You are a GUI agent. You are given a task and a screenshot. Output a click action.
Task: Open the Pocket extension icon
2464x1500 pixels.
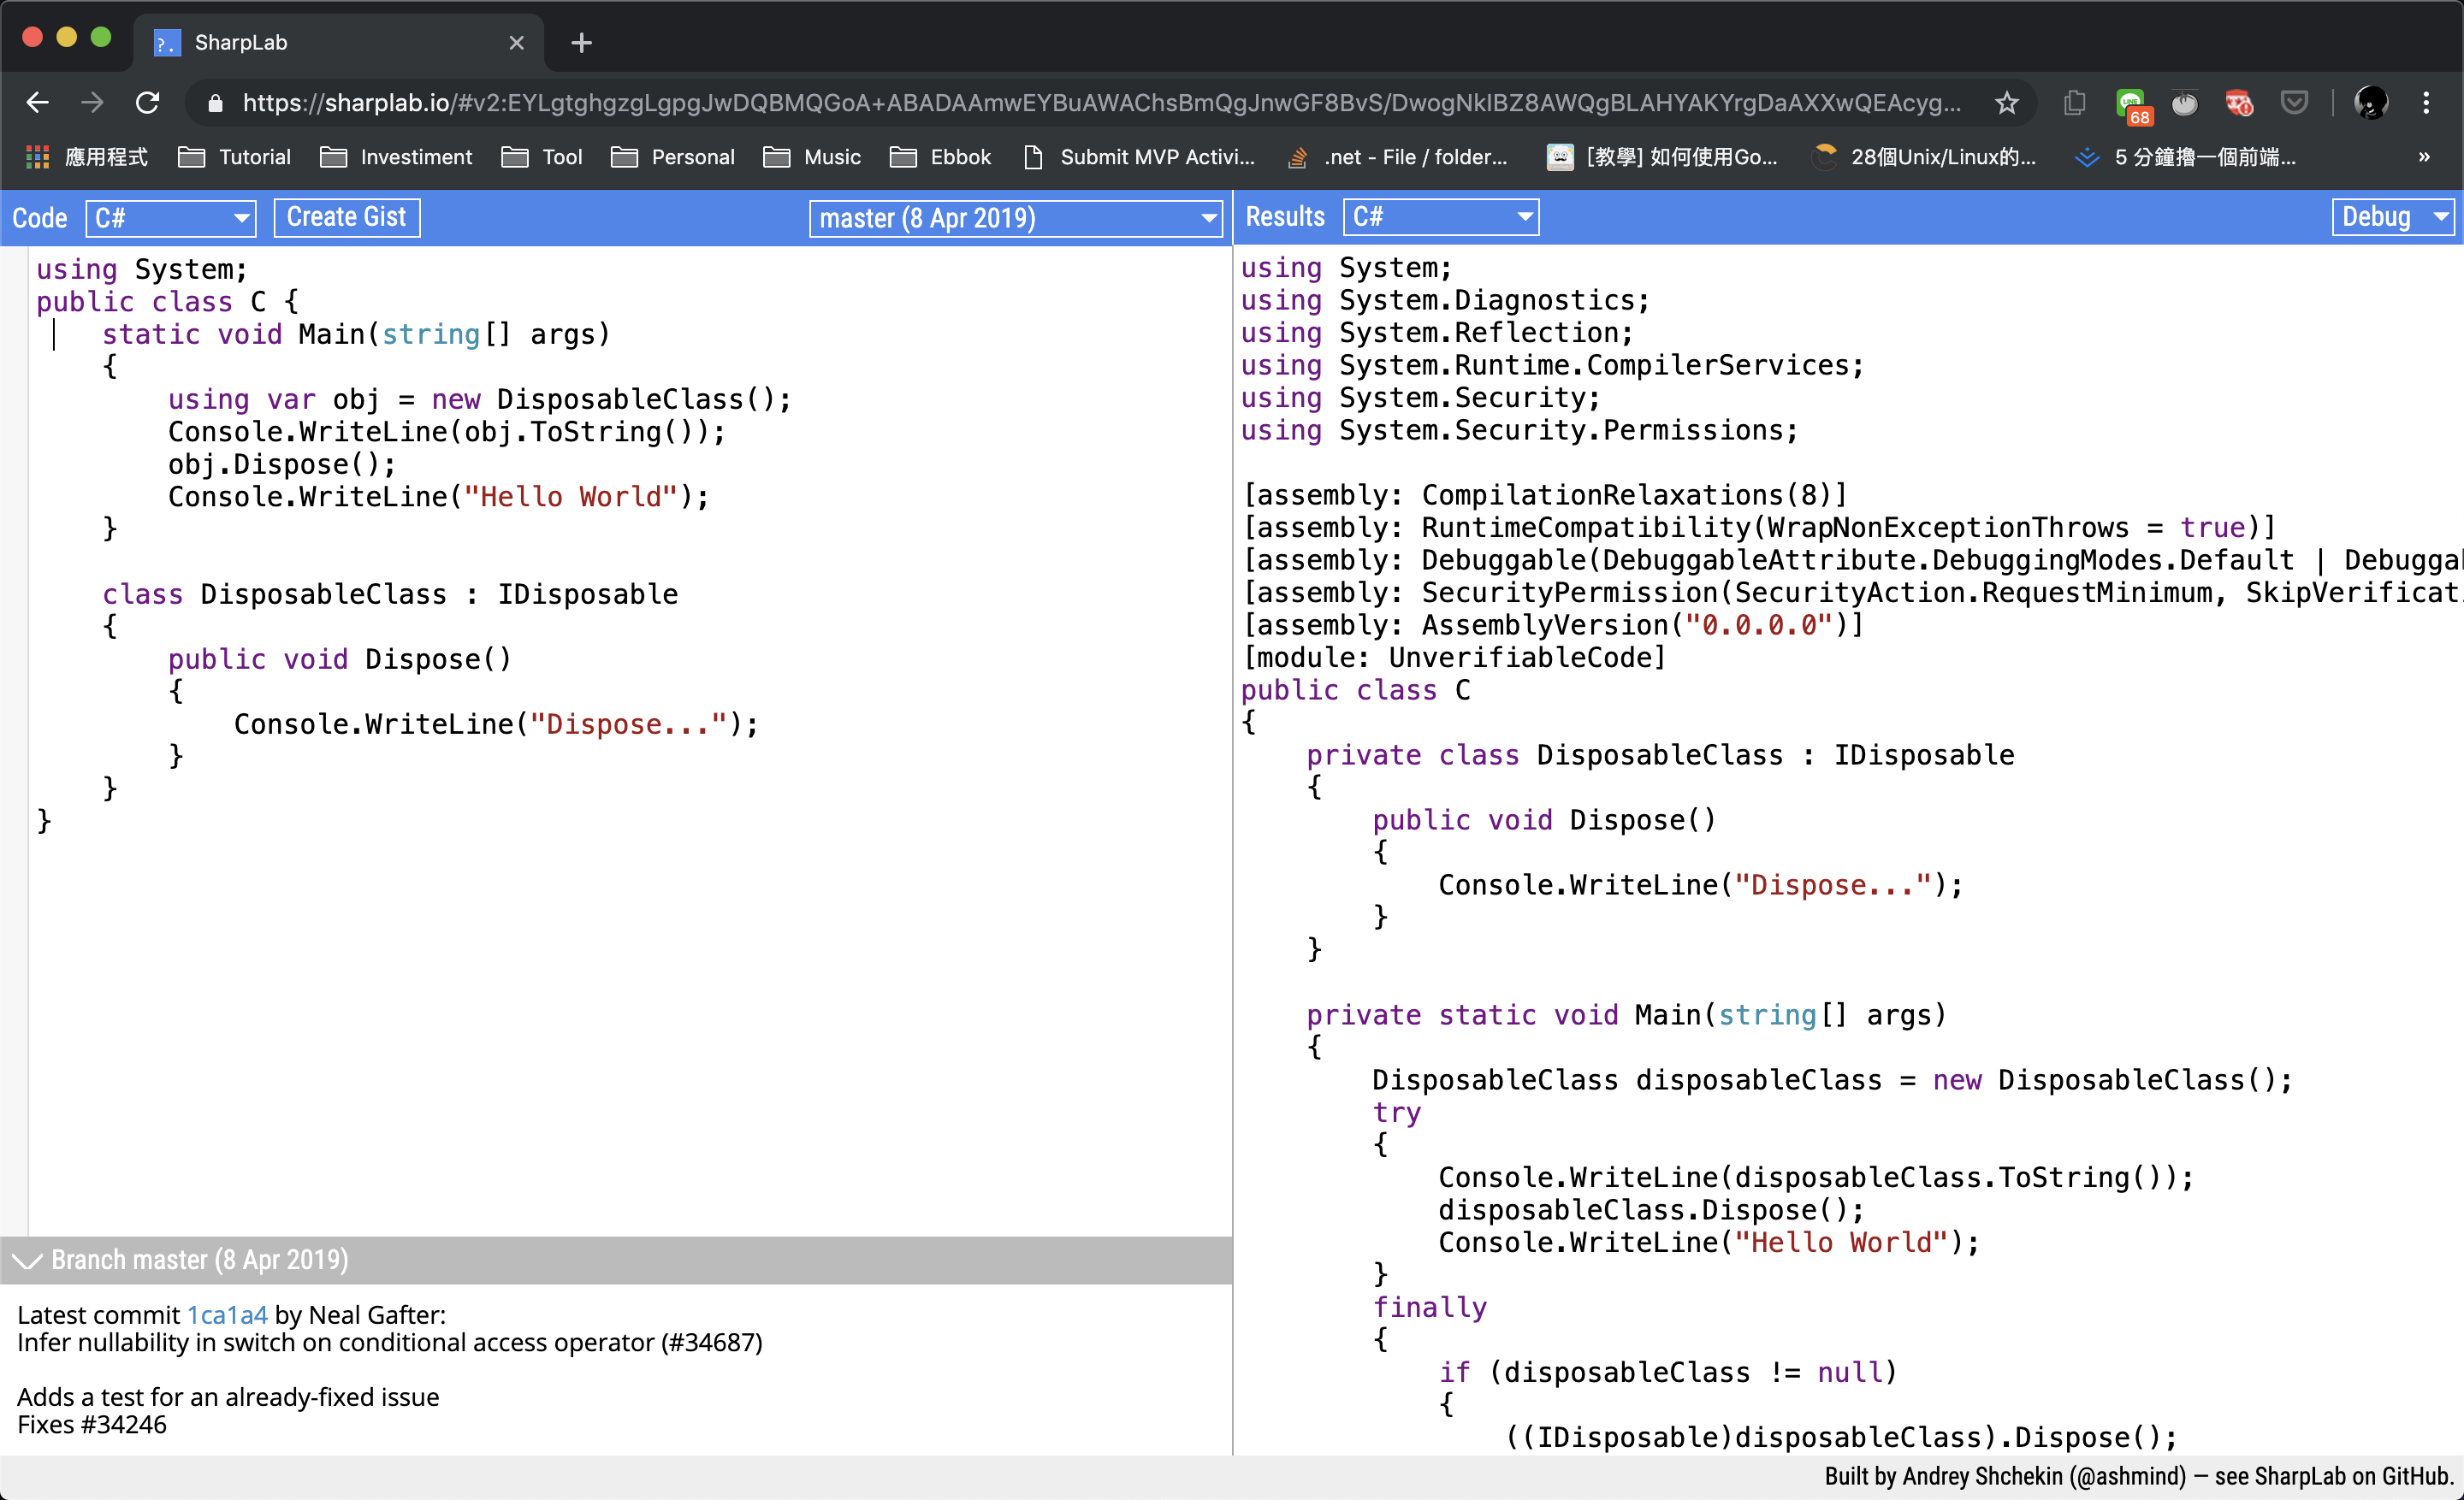(2294, 102)
